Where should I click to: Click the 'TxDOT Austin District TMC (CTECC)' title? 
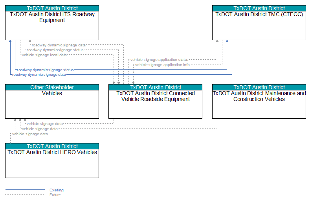(259, 14)
